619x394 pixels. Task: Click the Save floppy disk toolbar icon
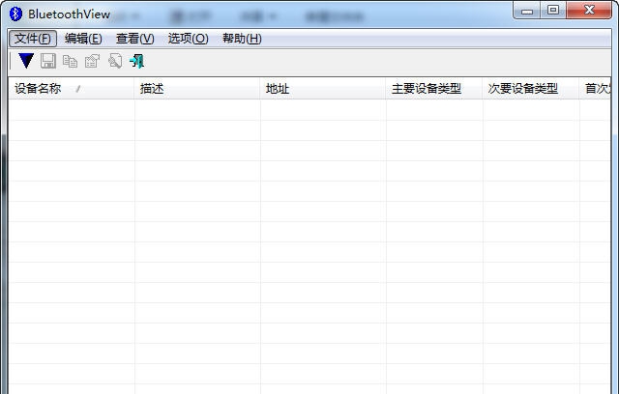[x=48, y=61]
